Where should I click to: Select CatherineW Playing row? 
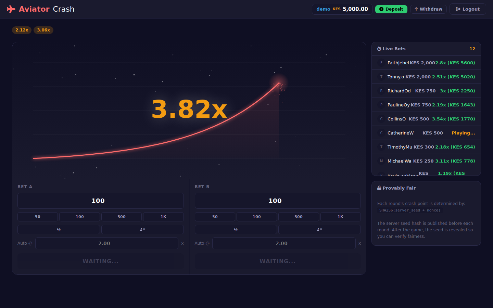(x=426, y=133)
